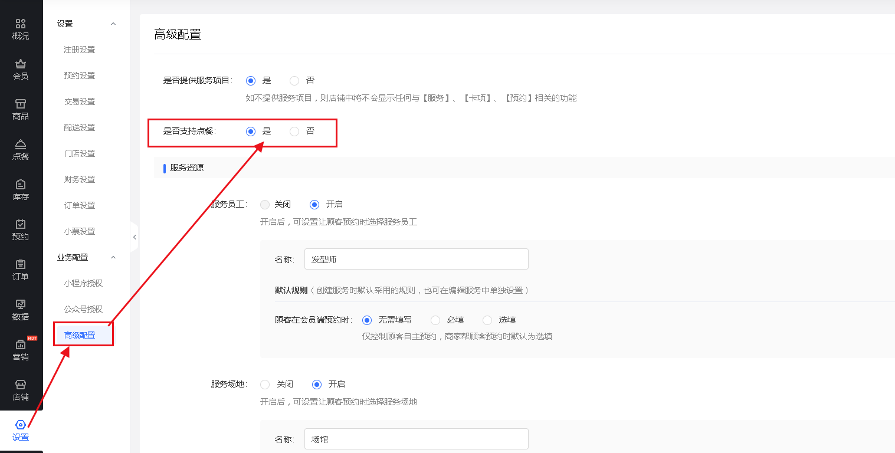The height and width of the screenshot is (453, 895).
Task: Set 服务场地 to 关闭
Action: 265,385
